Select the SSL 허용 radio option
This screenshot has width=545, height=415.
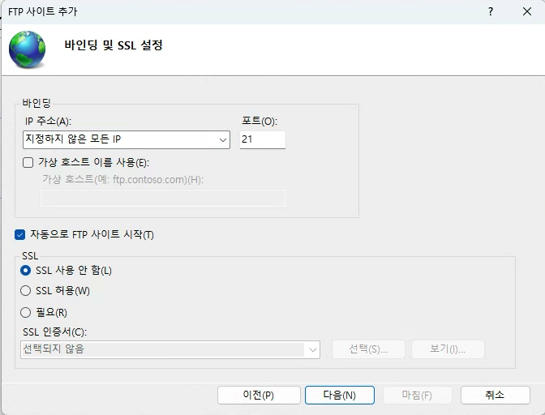pos(25,291)
